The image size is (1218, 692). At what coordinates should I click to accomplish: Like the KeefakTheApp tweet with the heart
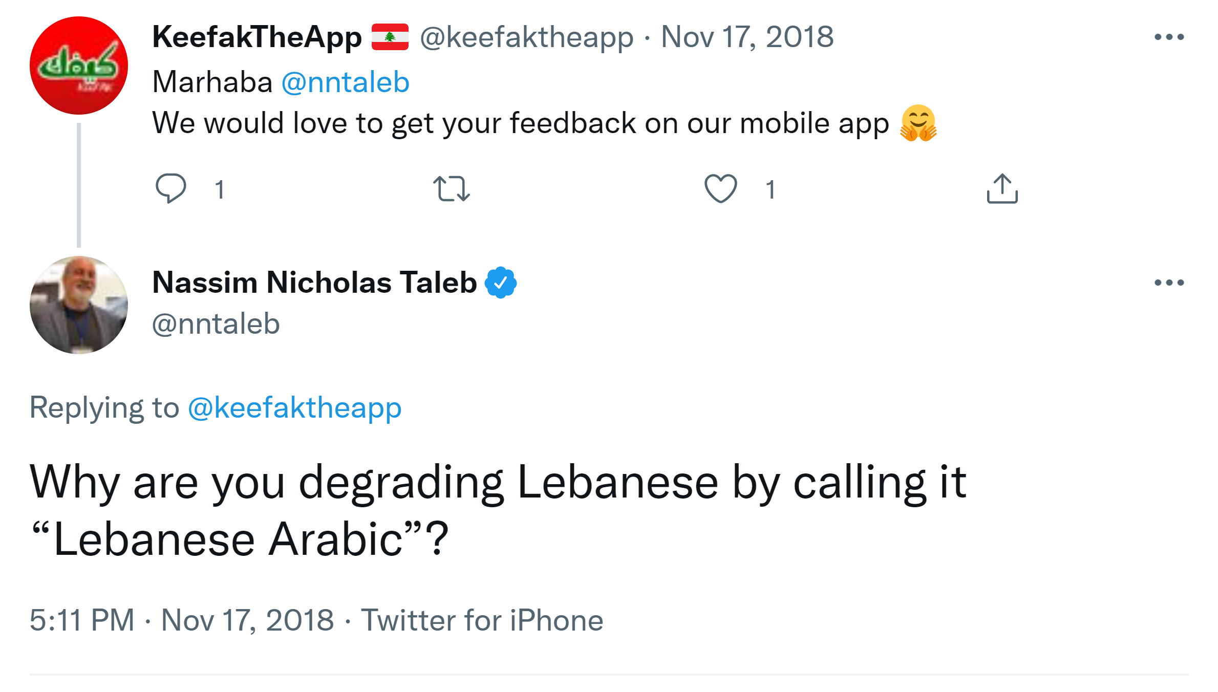click(720, 188)
